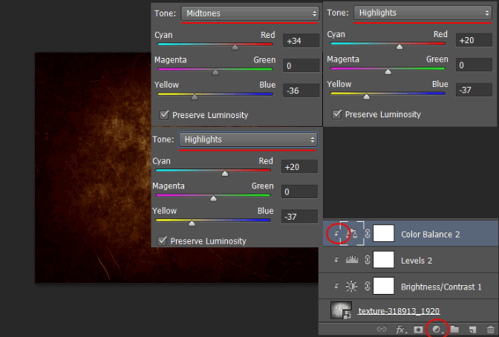Toggle Preserve Luminosity in lower Highlights panel
Viewport: 499px width, 337px height.
coord(163,241)
